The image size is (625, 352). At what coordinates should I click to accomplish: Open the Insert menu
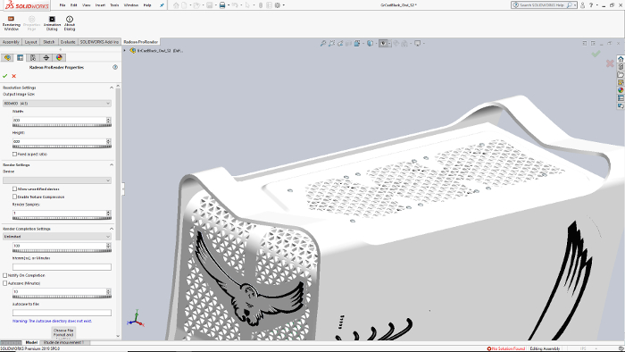pyautogui.click(x=100, y=5)
